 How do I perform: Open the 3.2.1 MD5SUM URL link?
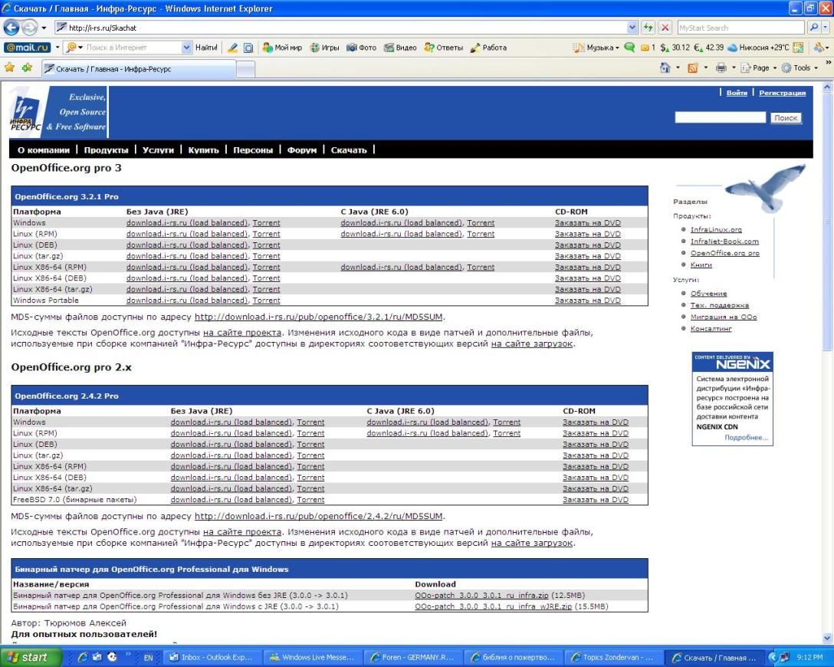click(x=319, y=317)
